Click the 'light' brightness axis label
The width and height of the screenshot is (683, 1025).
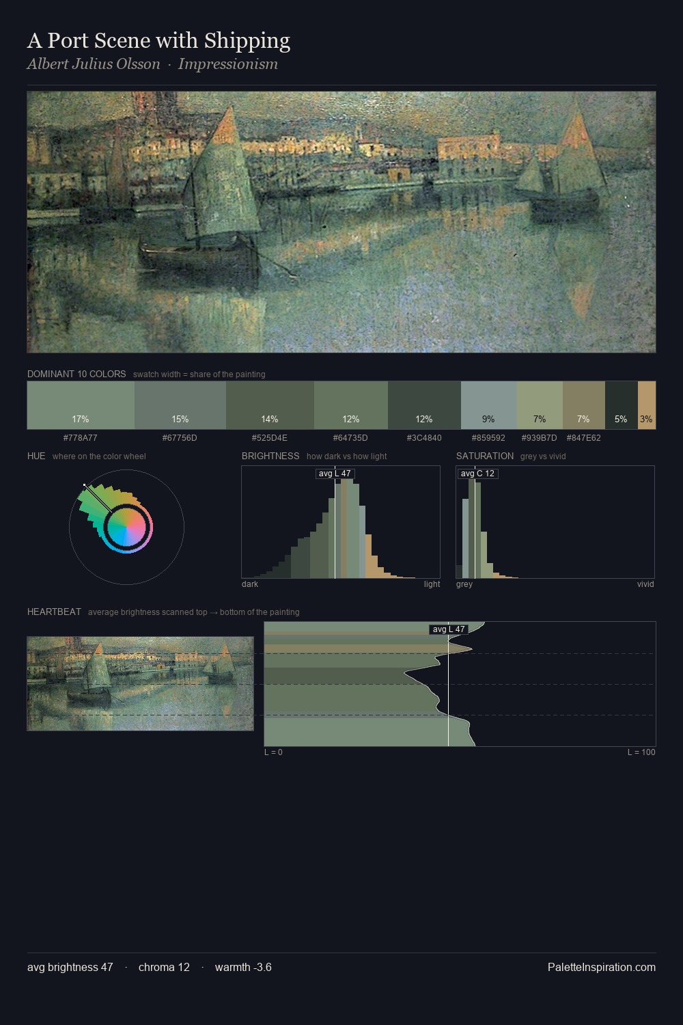coord(432,584)
